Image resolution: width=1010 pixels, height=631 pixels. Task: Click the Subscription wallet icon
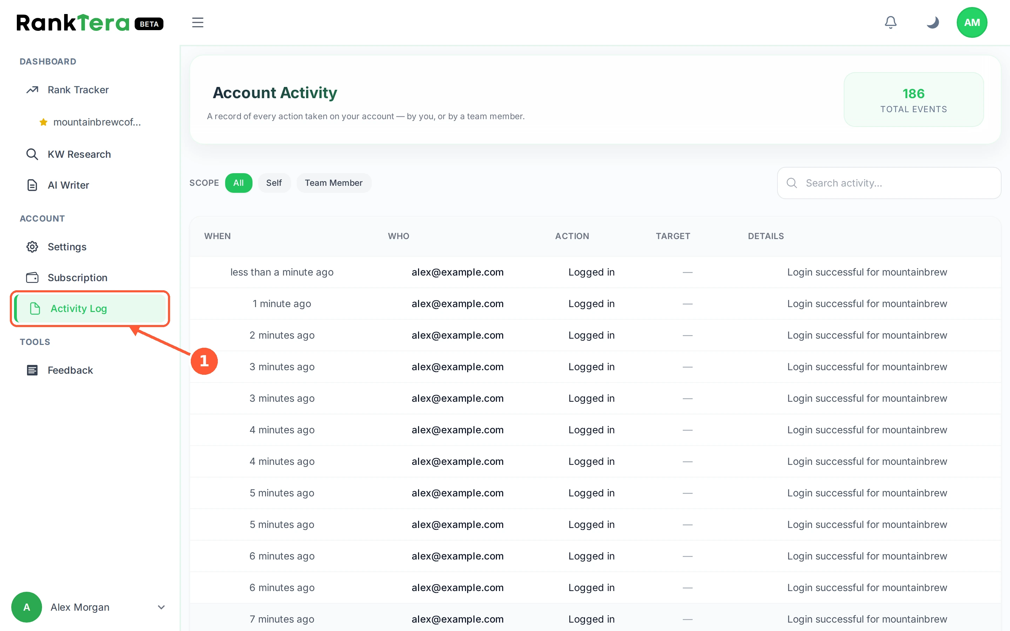point(32,278)
